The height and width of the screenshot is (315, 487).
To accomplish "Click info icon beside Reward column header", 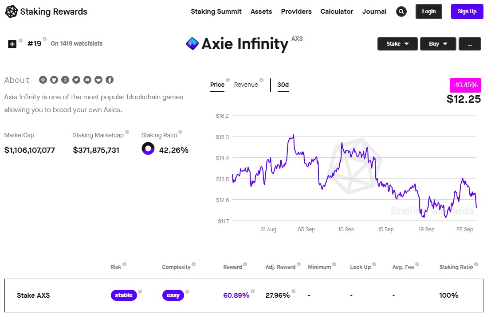I will click(x=245, y=264).
